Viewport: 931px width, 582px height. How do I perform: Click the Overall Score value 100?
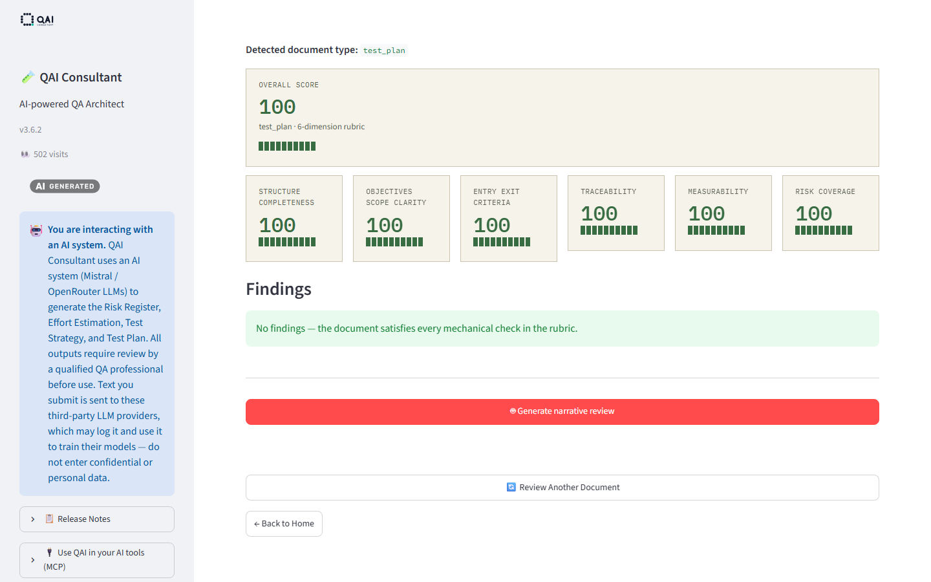tap(277, 107)
